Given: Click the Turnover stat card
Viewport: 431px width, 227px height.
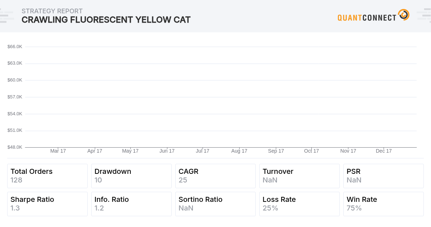Looking at the screenshot, I should pos(300,176).
